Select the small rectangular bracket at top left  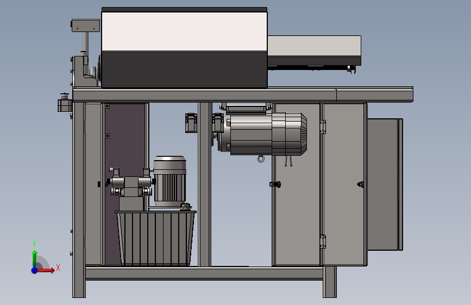click(x=86, y=26)
